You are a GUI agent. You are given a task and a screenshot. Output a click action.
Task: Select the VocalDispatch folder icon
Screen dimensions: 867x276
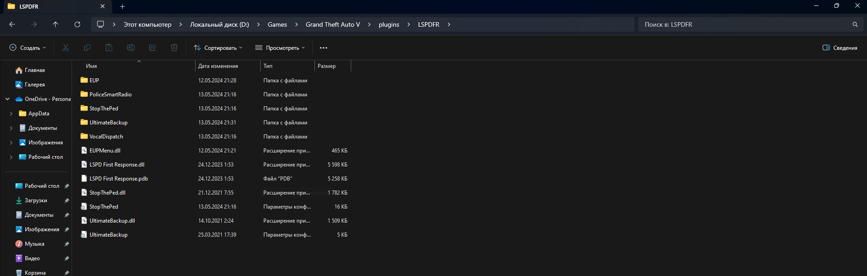84,136
